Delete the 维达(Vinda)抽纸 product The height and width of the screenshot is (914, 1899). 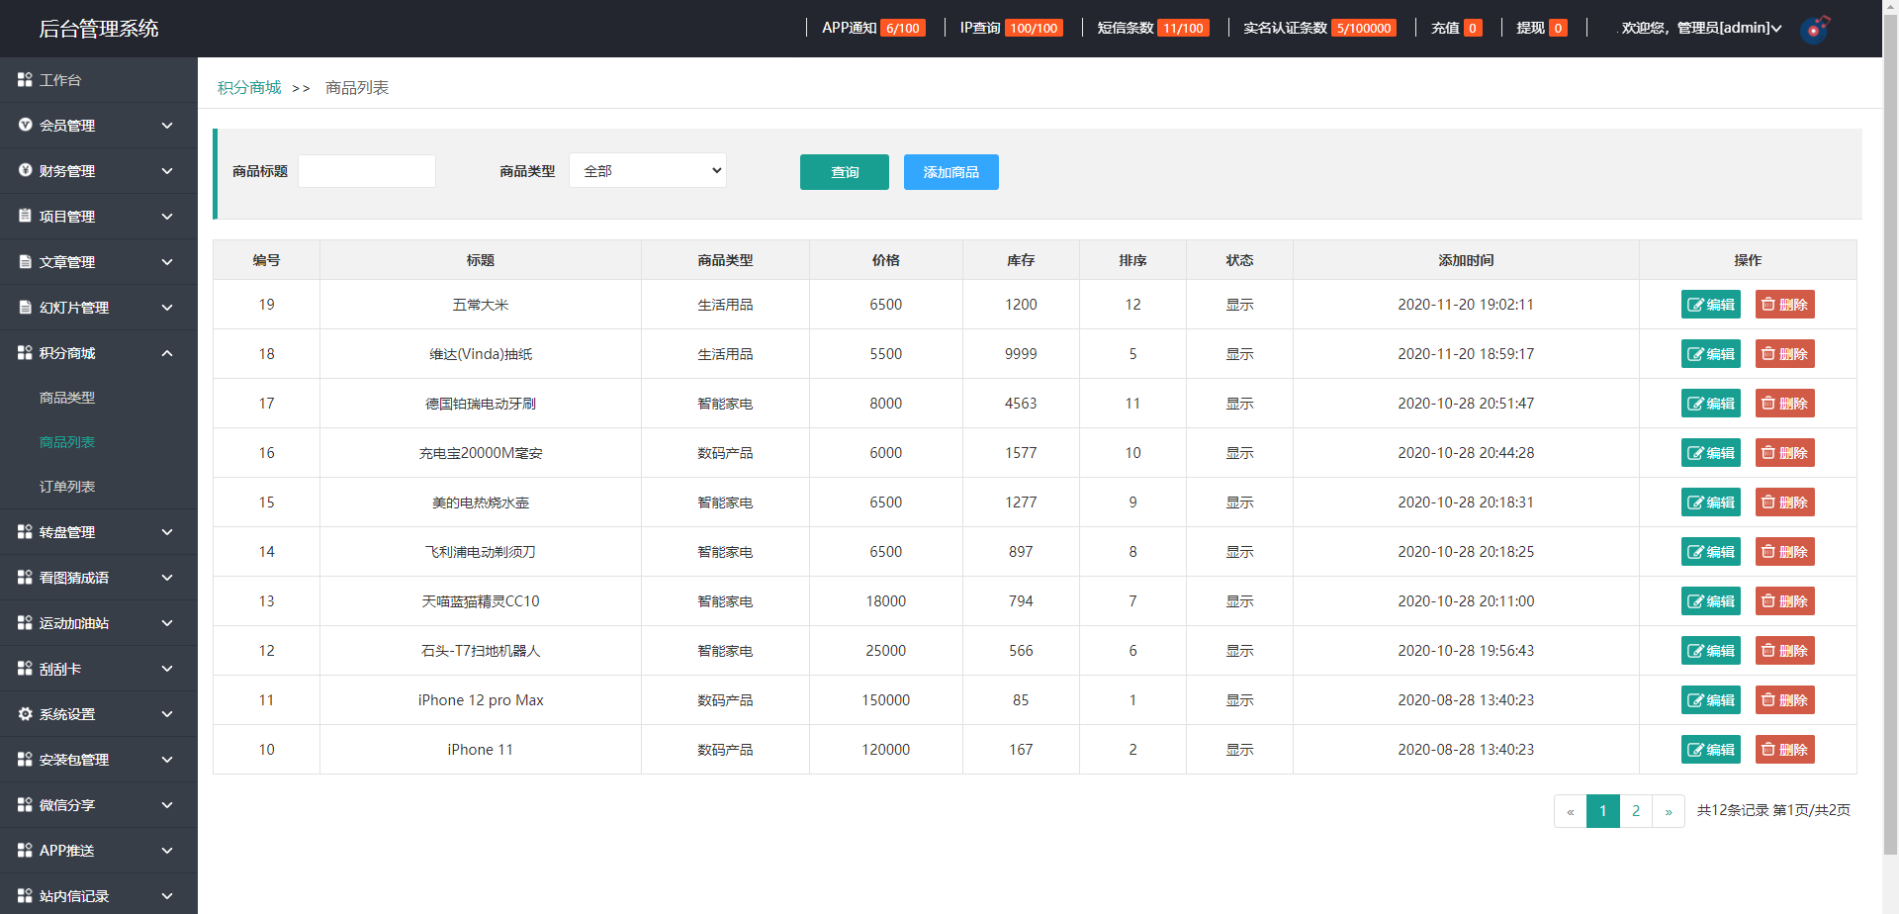point(1784,354)
